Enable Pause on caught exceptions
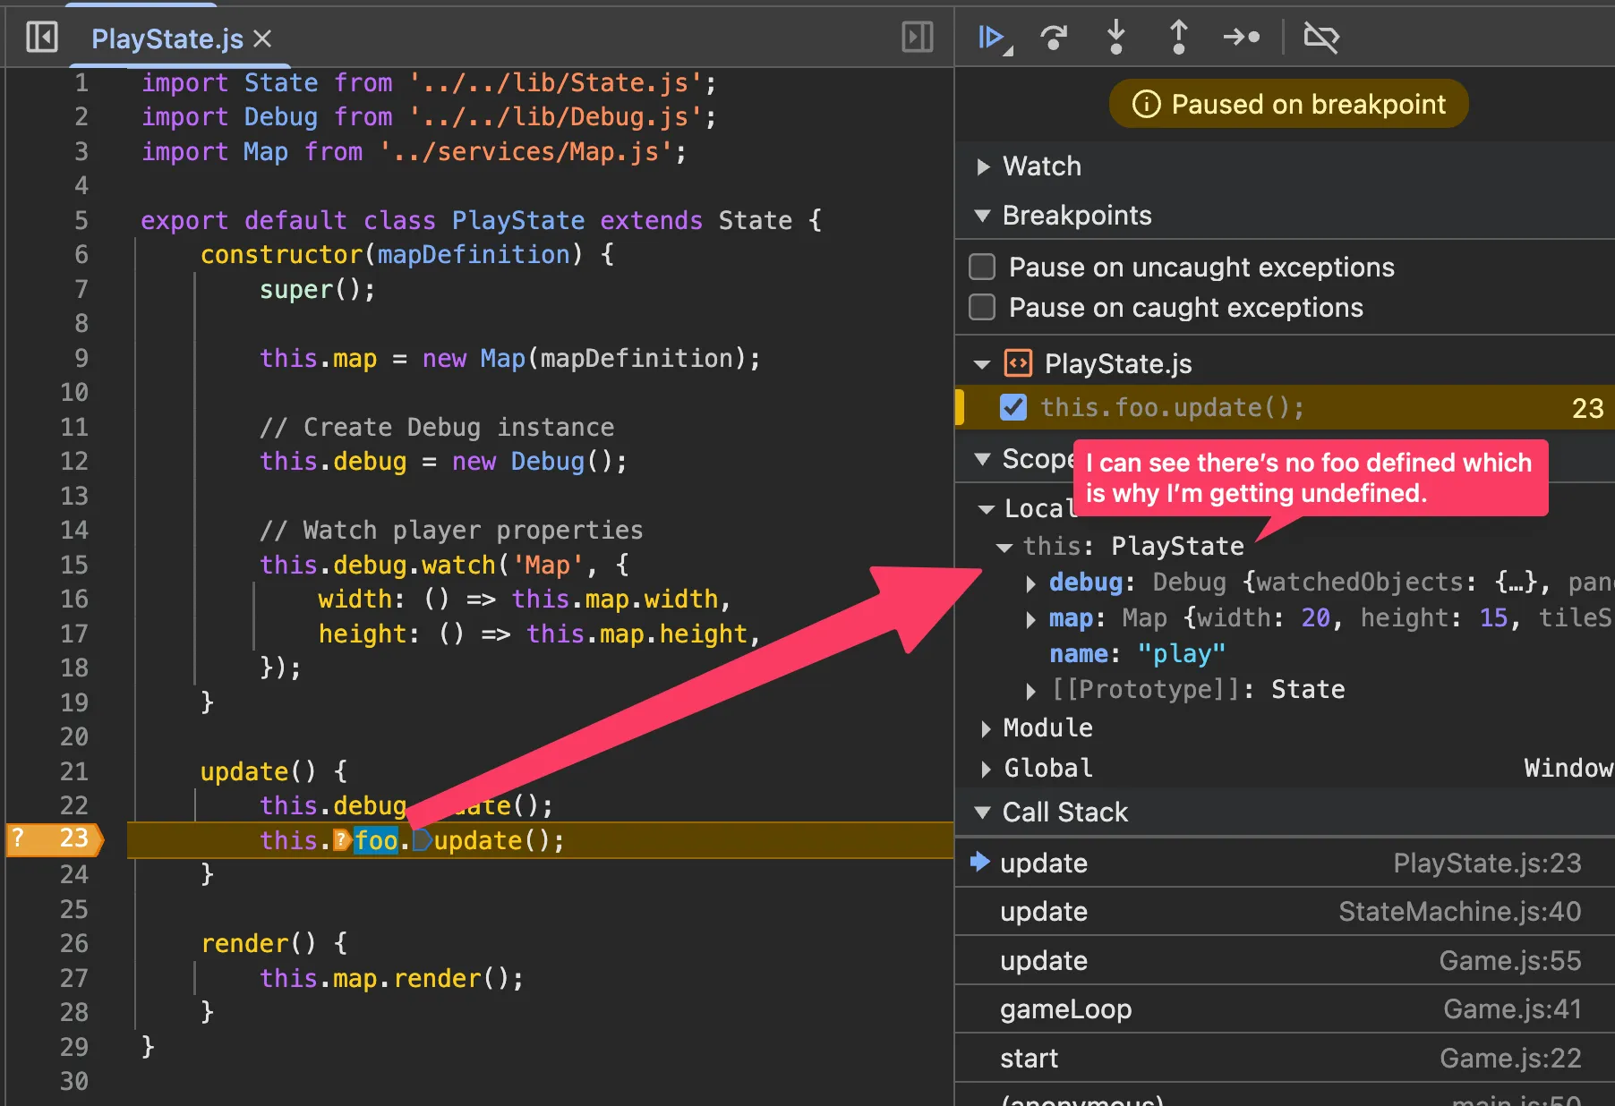The width and height of the screenshot is (1615, 1106). 983,307
